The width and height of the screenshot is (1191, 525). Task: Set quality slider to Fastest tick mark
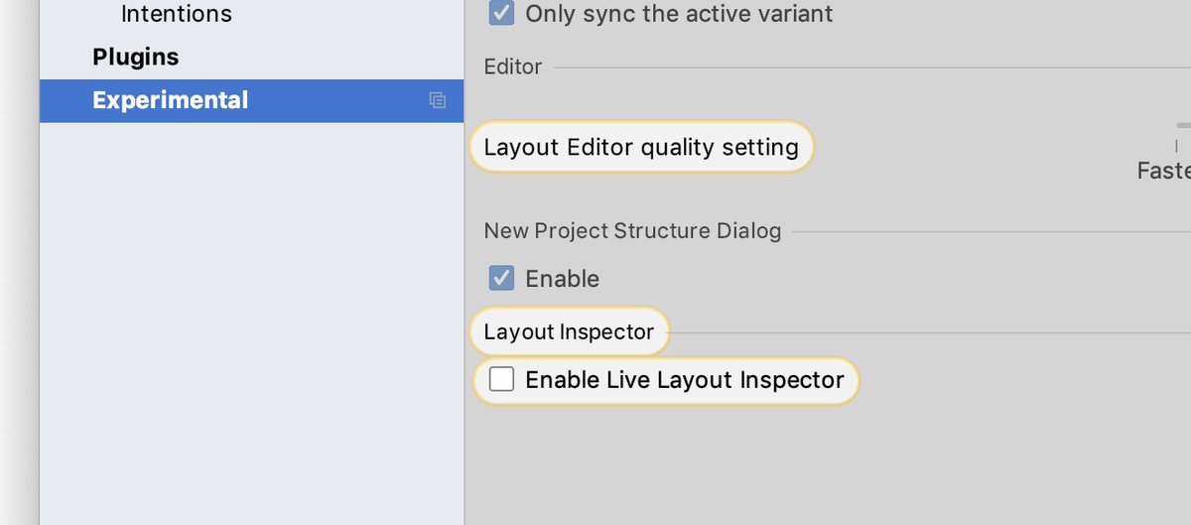point(1177,146)
